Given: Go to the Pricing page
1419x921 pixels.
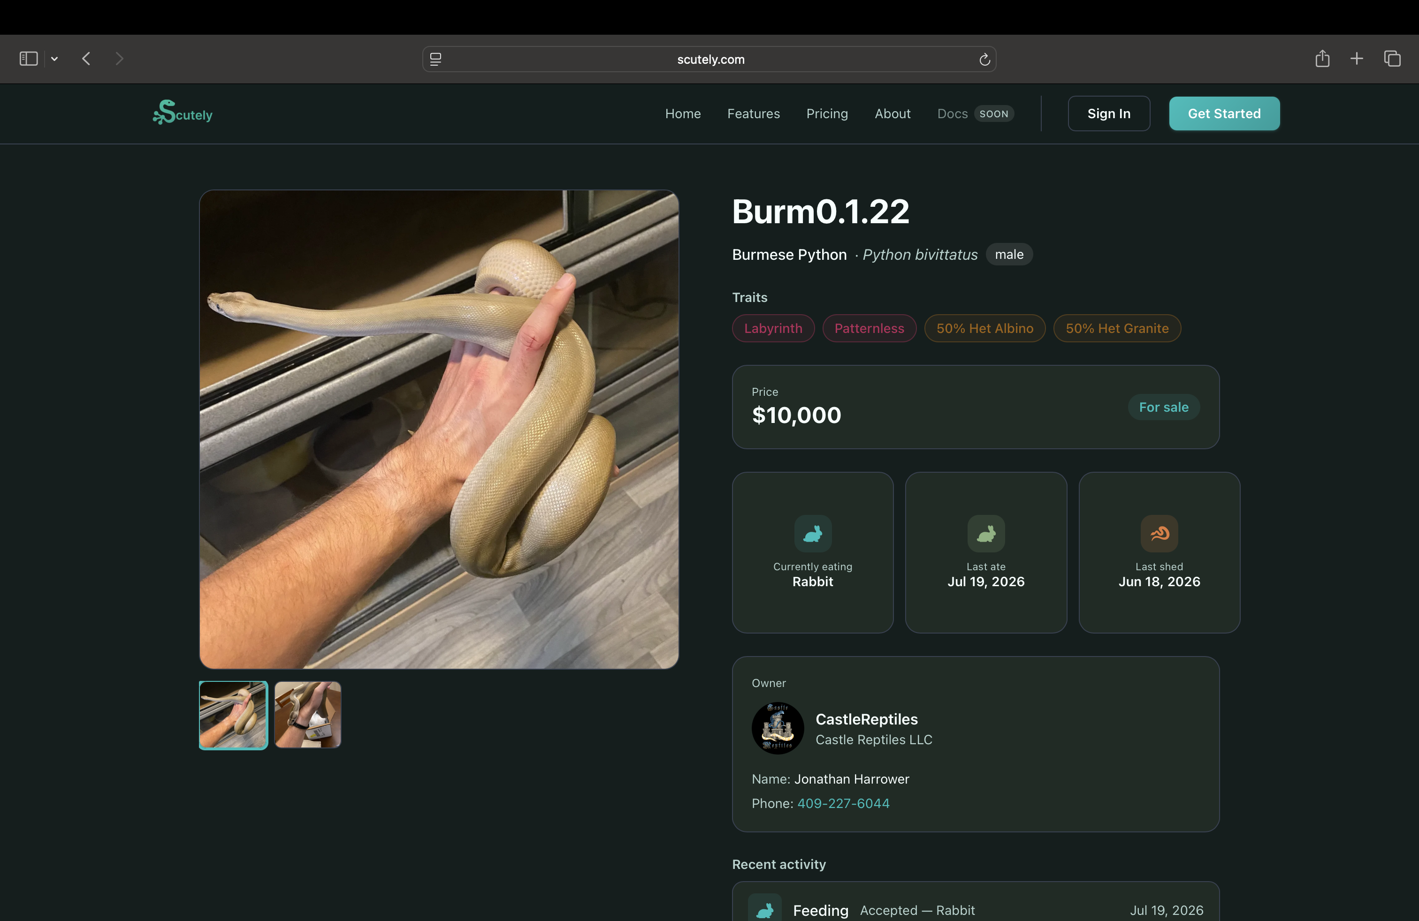Looking at the screenshot, I should (827, 113).
